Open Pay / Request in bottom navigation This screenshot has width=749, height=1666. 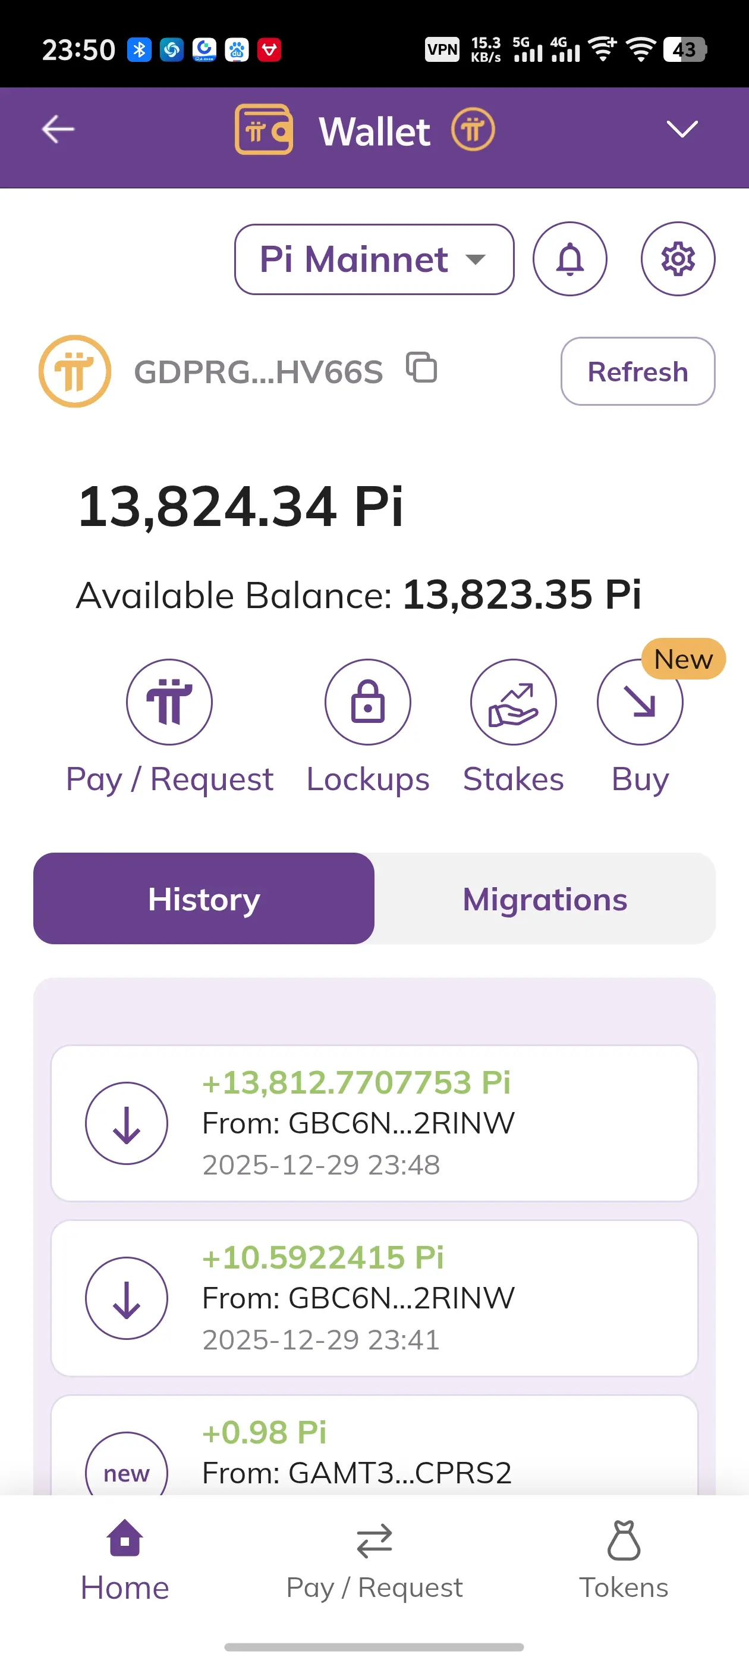(x=374, y=1560)
